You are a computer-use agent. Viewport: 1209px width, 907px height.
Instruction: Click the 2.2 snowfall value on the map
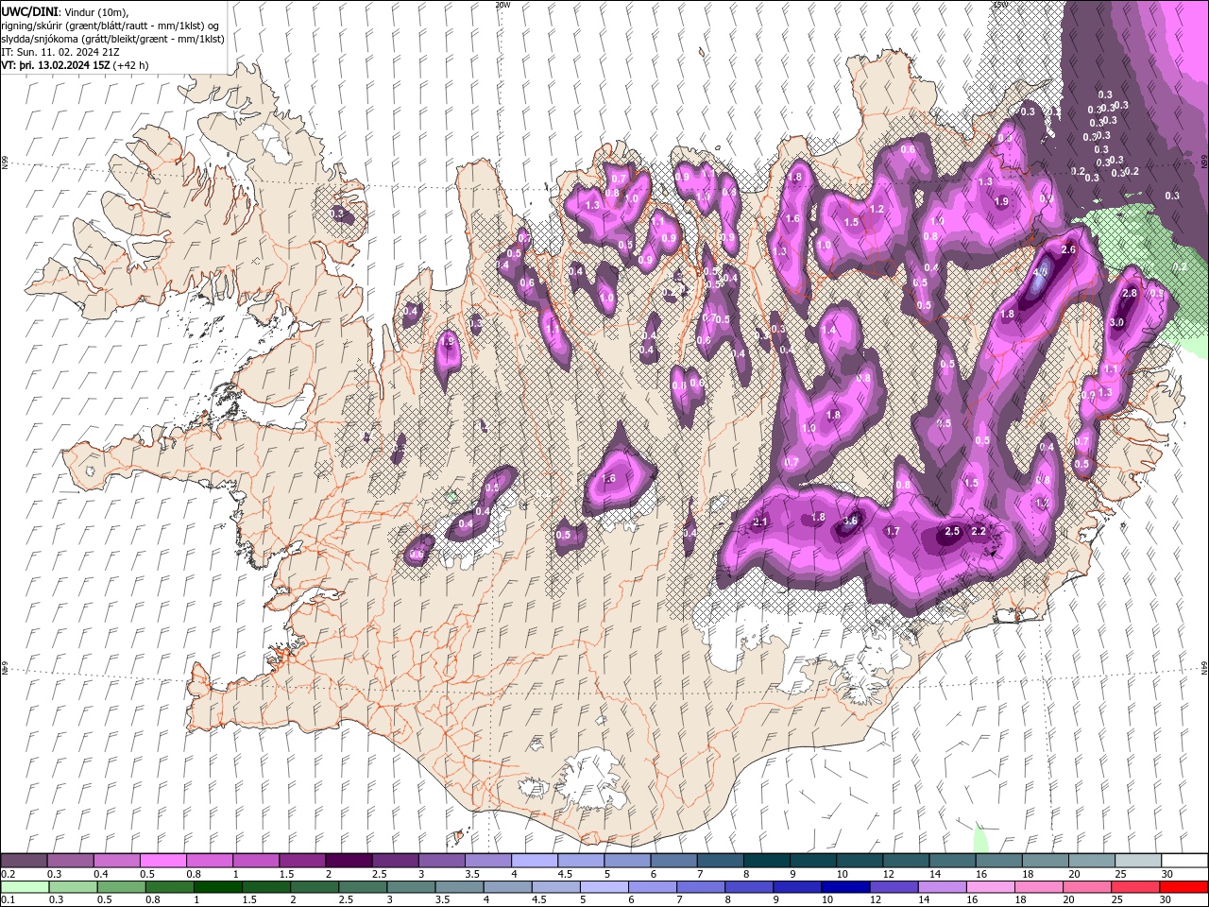point(979,532)
